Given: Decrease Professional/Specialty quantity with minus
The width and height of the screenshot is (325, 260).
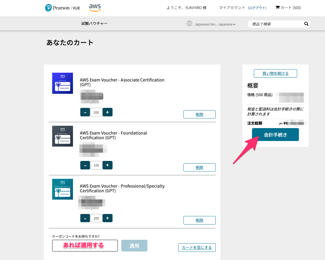Looking at the screenshot, I should point(85,218).
